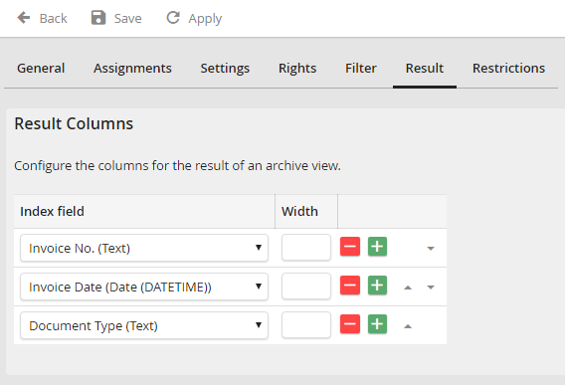This screenshot has width=565, height=385.
Task: Select the Result tab
Action: coord(425,68)
